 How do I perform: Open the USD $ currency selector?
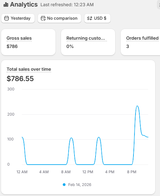(97, 18)
